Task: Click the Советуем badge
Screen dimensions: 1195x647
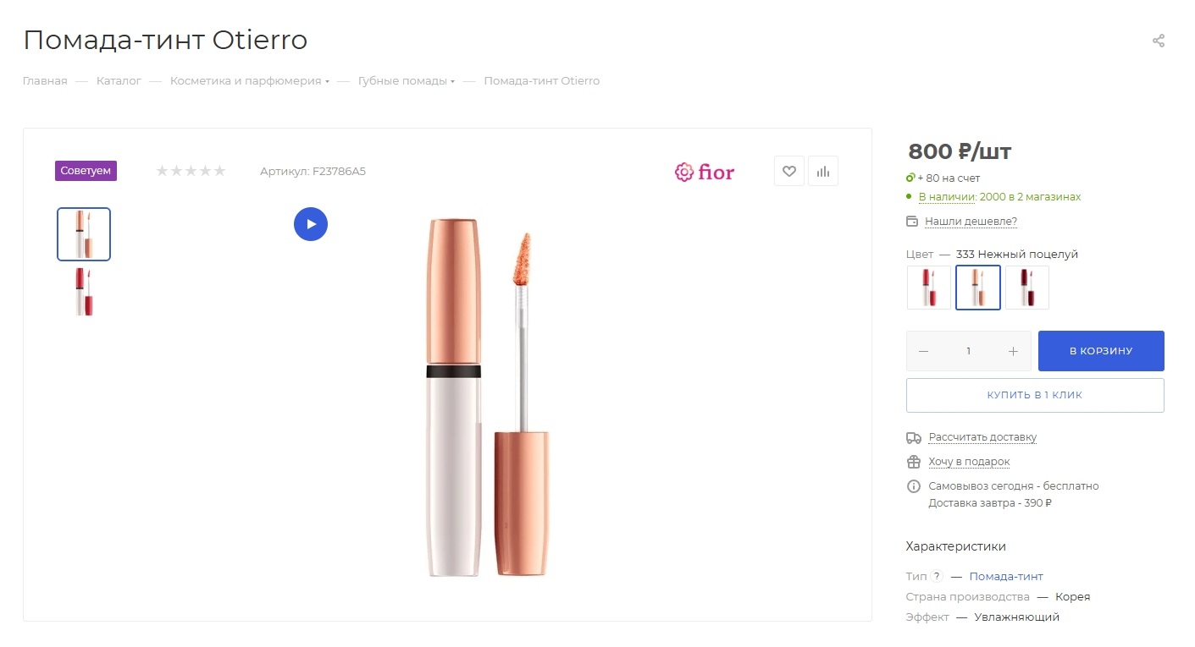Action: point(86,171)
